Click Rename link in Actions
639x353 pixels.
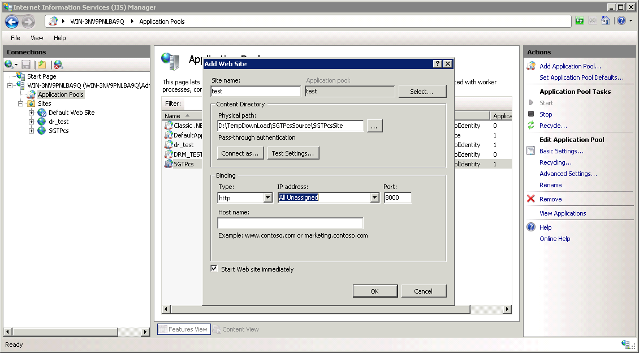(551, 185)
